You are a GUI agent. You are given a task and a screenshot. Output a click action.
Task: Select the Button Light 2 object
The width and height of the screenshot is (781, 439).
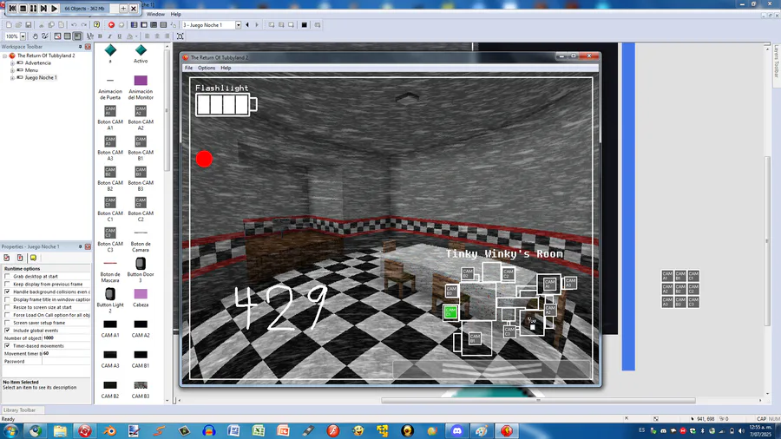point(110,300)
